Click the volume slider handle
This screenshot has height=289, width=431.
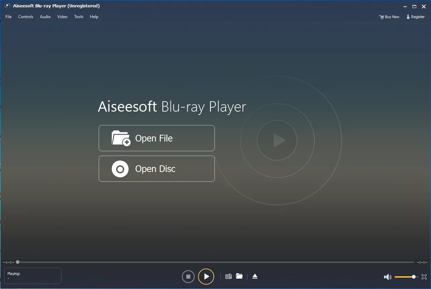tap(414, 277)
